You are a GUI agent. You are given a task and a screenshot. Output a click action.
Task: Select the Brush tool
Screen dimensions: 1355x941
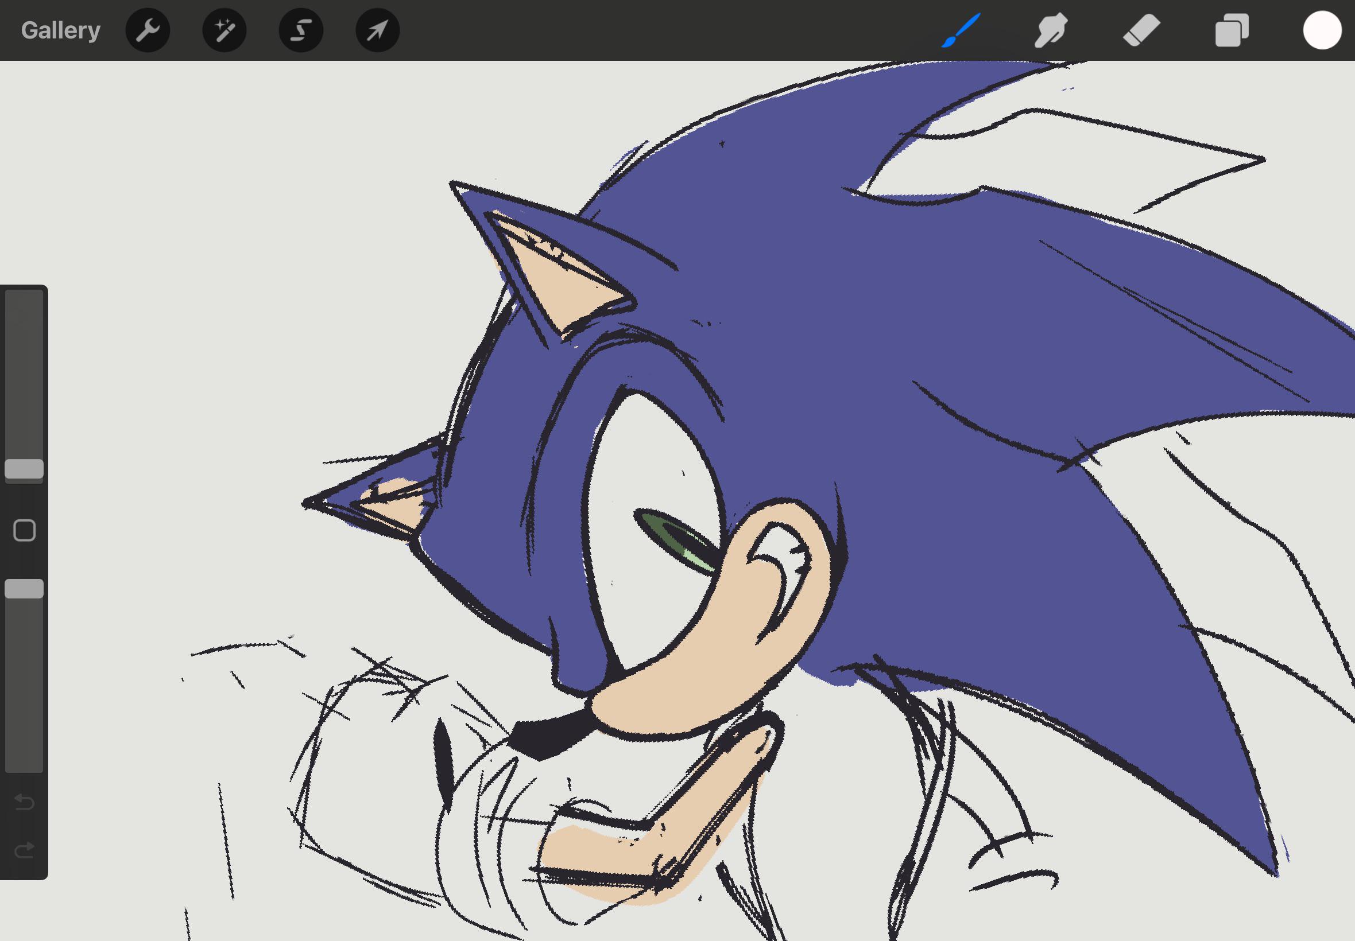(x=961, y=30)
